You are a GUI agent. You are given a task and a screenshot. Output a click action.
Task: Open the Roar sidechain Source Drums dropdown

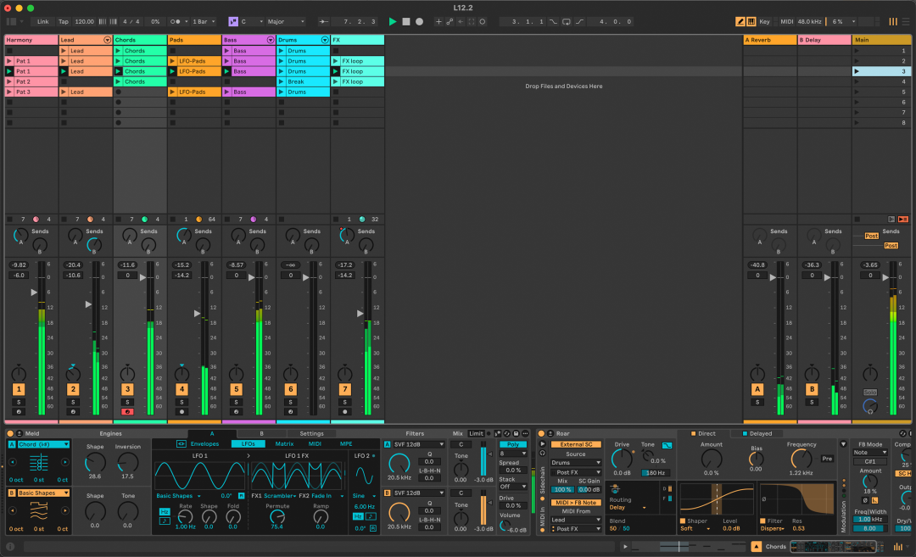575,463
